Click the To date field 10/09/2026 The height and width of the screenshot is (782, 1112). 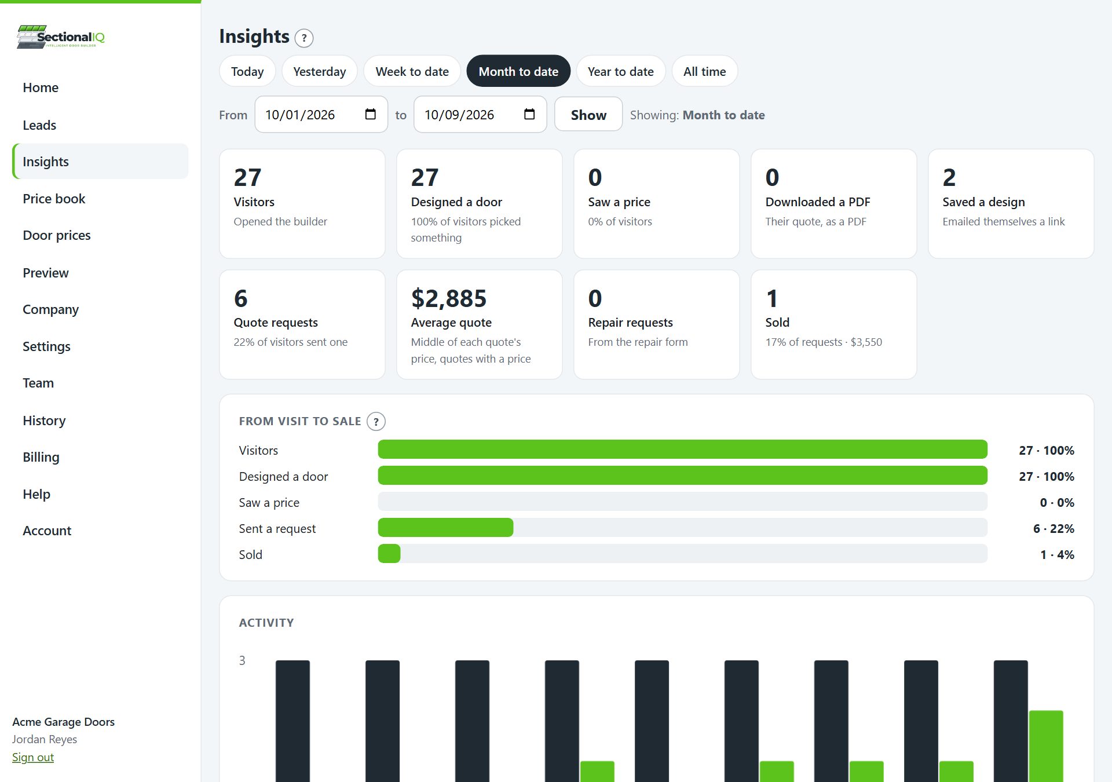480,115
